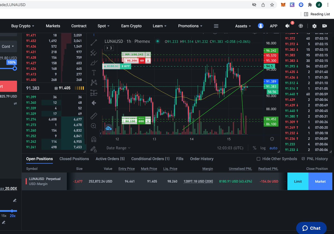Click the back arrow icon in chart toolbar
The image size is (334, 234).
pyautogui.click(x=94, y=103)
